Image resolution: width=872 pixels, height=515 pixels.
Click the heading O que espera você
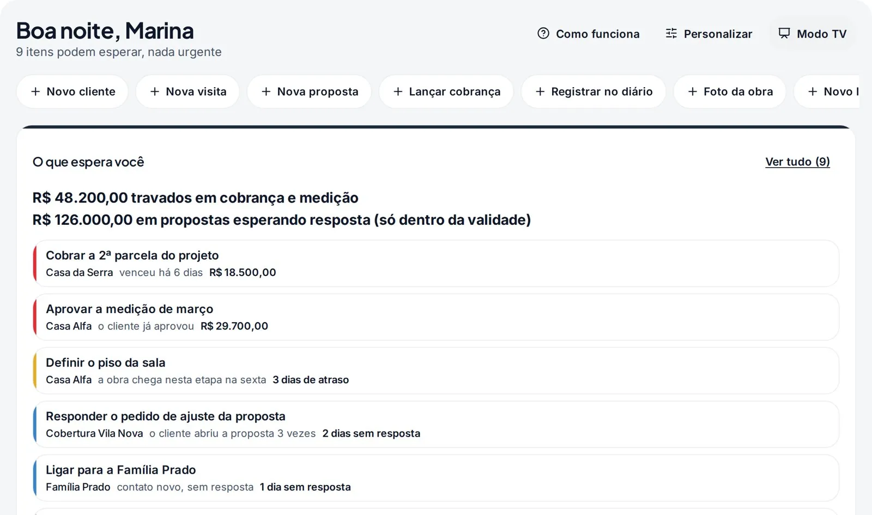point(88,162)
